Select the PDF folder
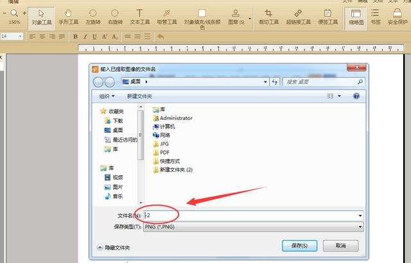411x263 pixels. [161, 153]
